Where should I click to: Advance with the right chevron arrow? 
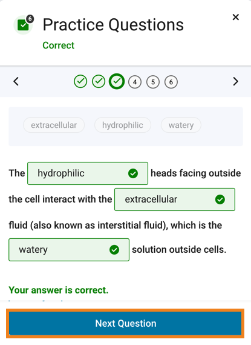(236, 81)
